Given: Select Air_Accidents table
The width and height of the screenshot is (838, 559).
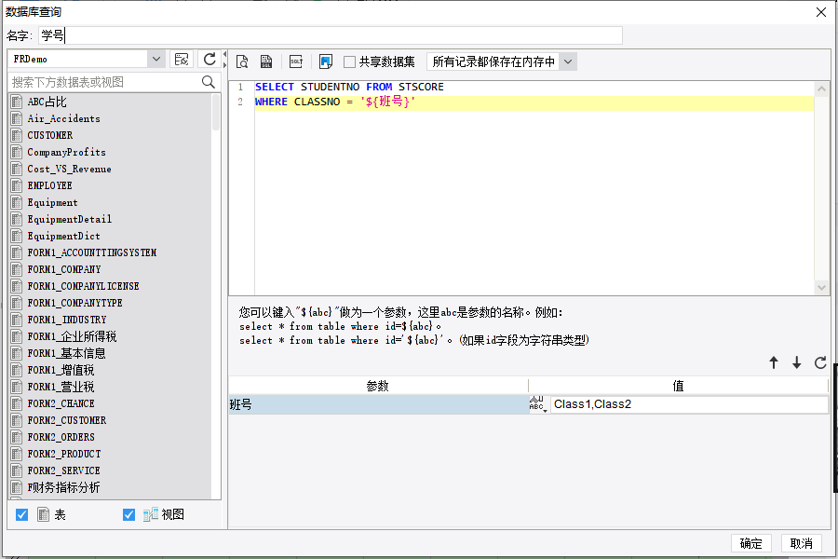Looking at the screenshot, I should click(x=63, y=118).
